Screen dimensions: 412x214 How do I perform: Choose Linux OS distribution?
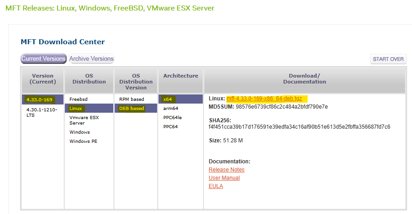pyautogui.click(x=89, y=108)
